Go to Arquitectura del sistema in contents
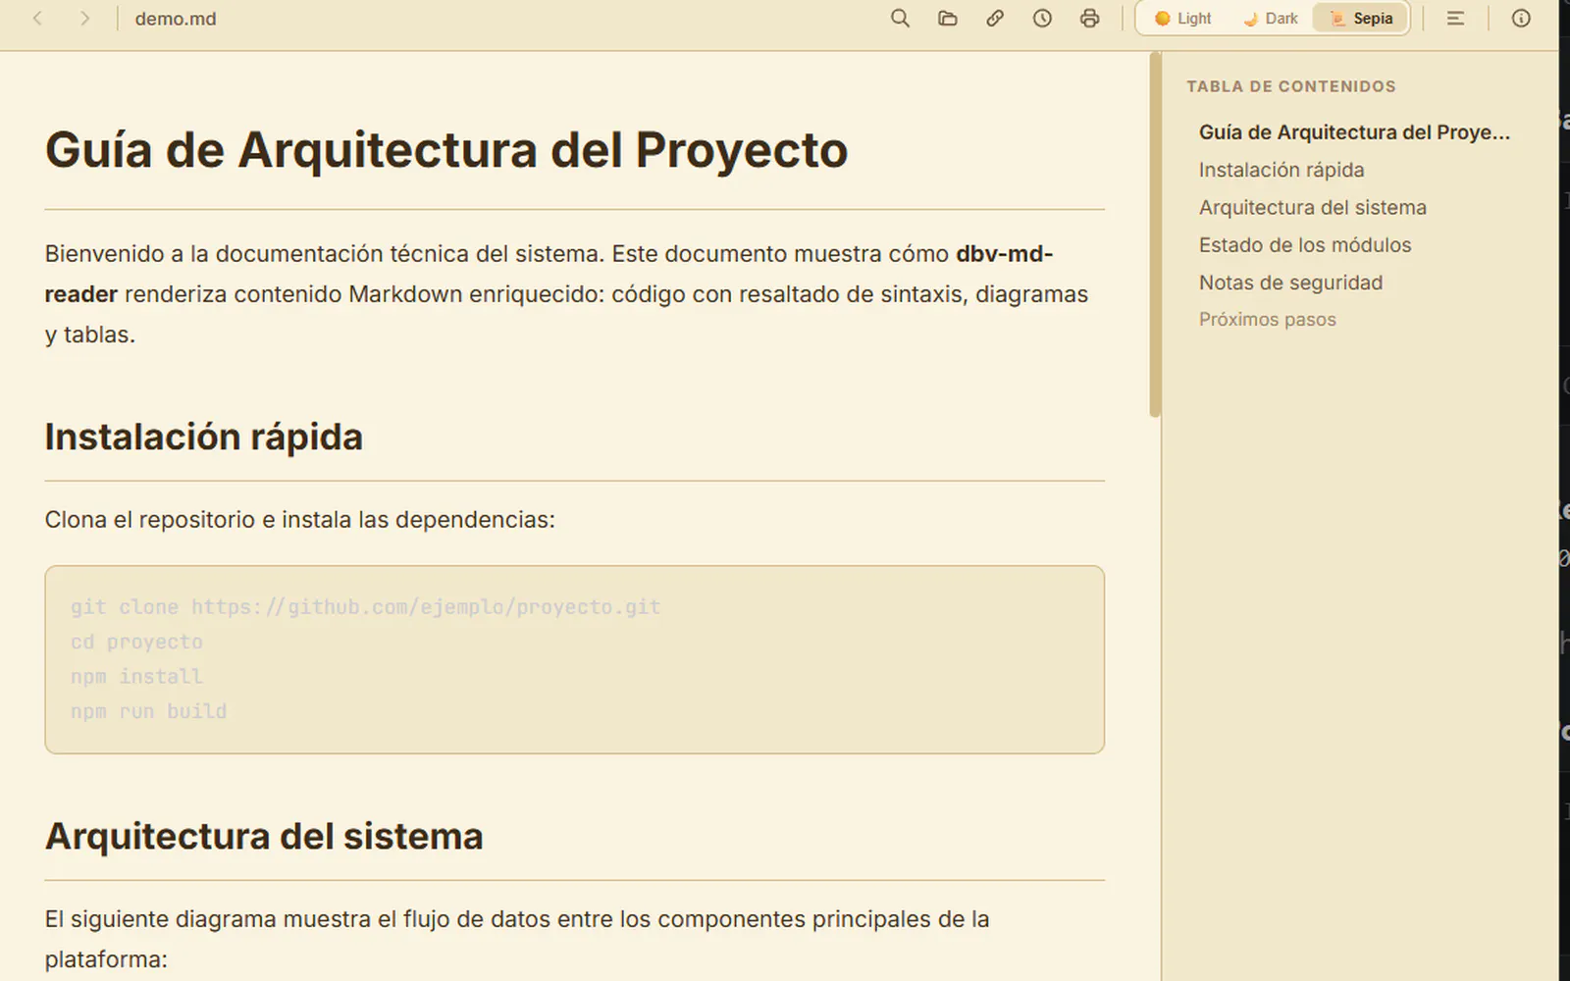 (1313, 207)
